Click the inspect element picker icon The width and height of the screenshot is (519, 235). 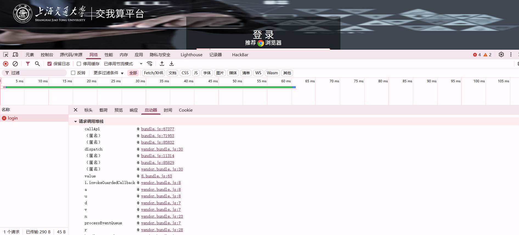(6, 55)
